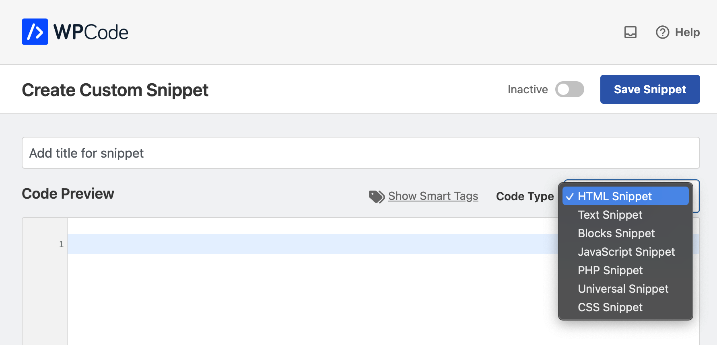The height and width of the screenshot is (345, 717).
Task: Click the Help question mark icon
Action: coord(663,32)
